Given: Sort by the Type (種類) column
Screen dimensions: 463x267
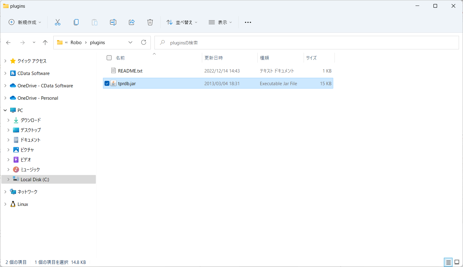Looking at the screenshot, I should 264,58.
